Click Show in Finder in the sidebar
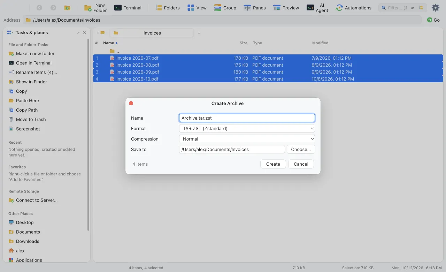The image size is (446, 272). 28,82
